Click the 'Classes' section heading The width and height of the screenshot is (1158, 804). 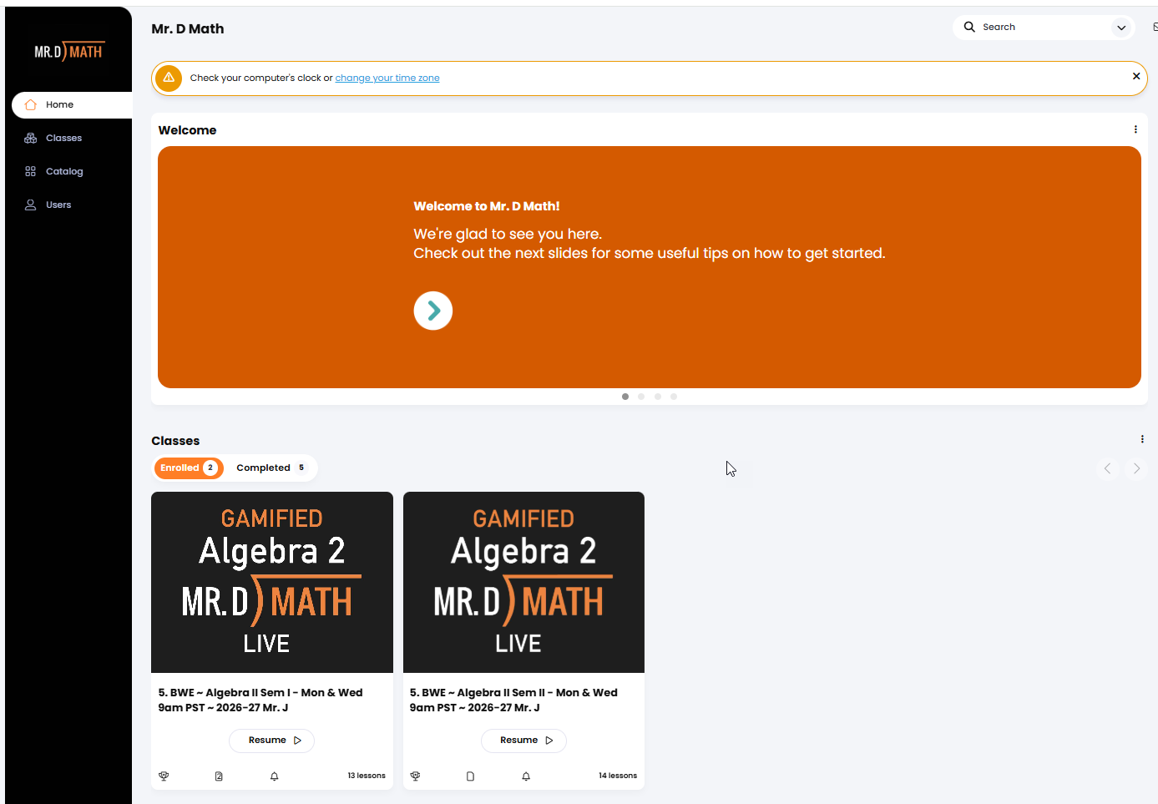point(175,441)
